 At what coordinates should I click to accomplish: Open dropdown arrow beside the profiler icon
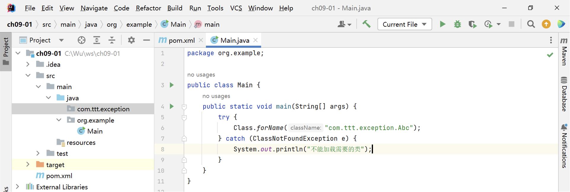point(499,24)
